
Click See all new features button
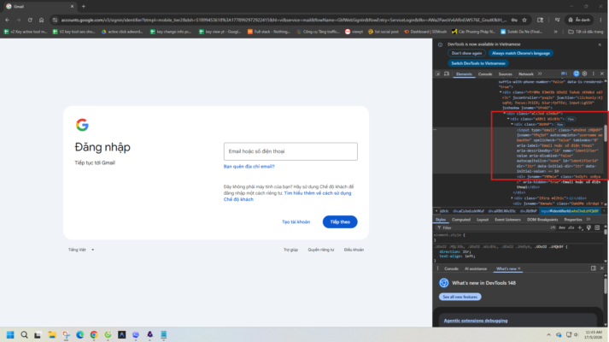460,297
